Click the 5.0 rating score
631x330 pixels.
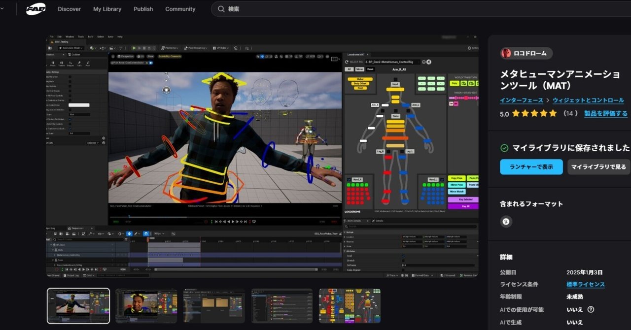pyautogui.click(x=504, y=114)
